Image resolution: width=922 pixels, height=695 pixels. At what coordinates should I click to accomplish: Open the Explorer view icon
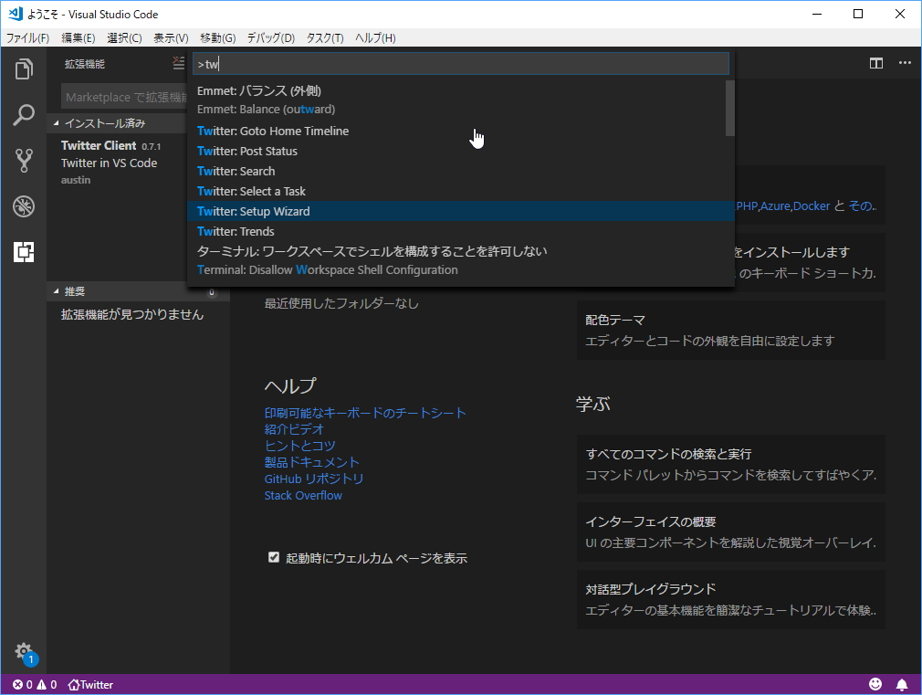(24, 70)
